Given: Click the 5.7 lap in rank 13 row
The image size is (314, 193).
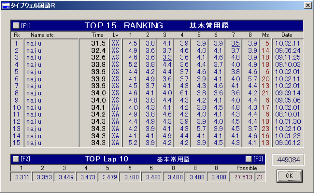Looking at the screenshot, I should coord(201,129).
